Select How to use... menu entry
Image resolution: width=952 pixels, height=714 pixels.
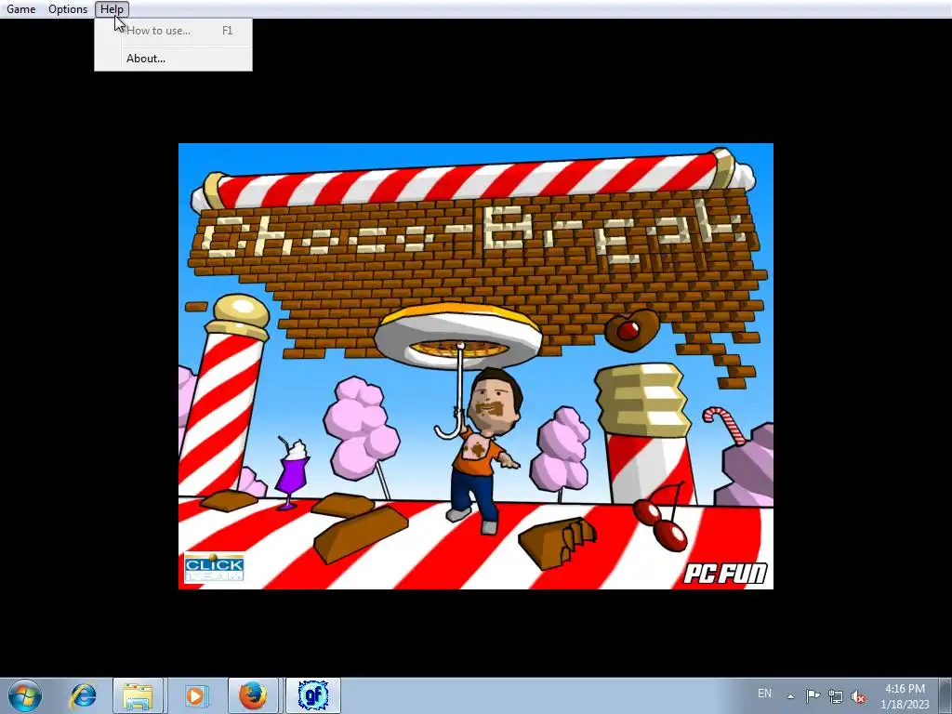click(x=174, y=31)
